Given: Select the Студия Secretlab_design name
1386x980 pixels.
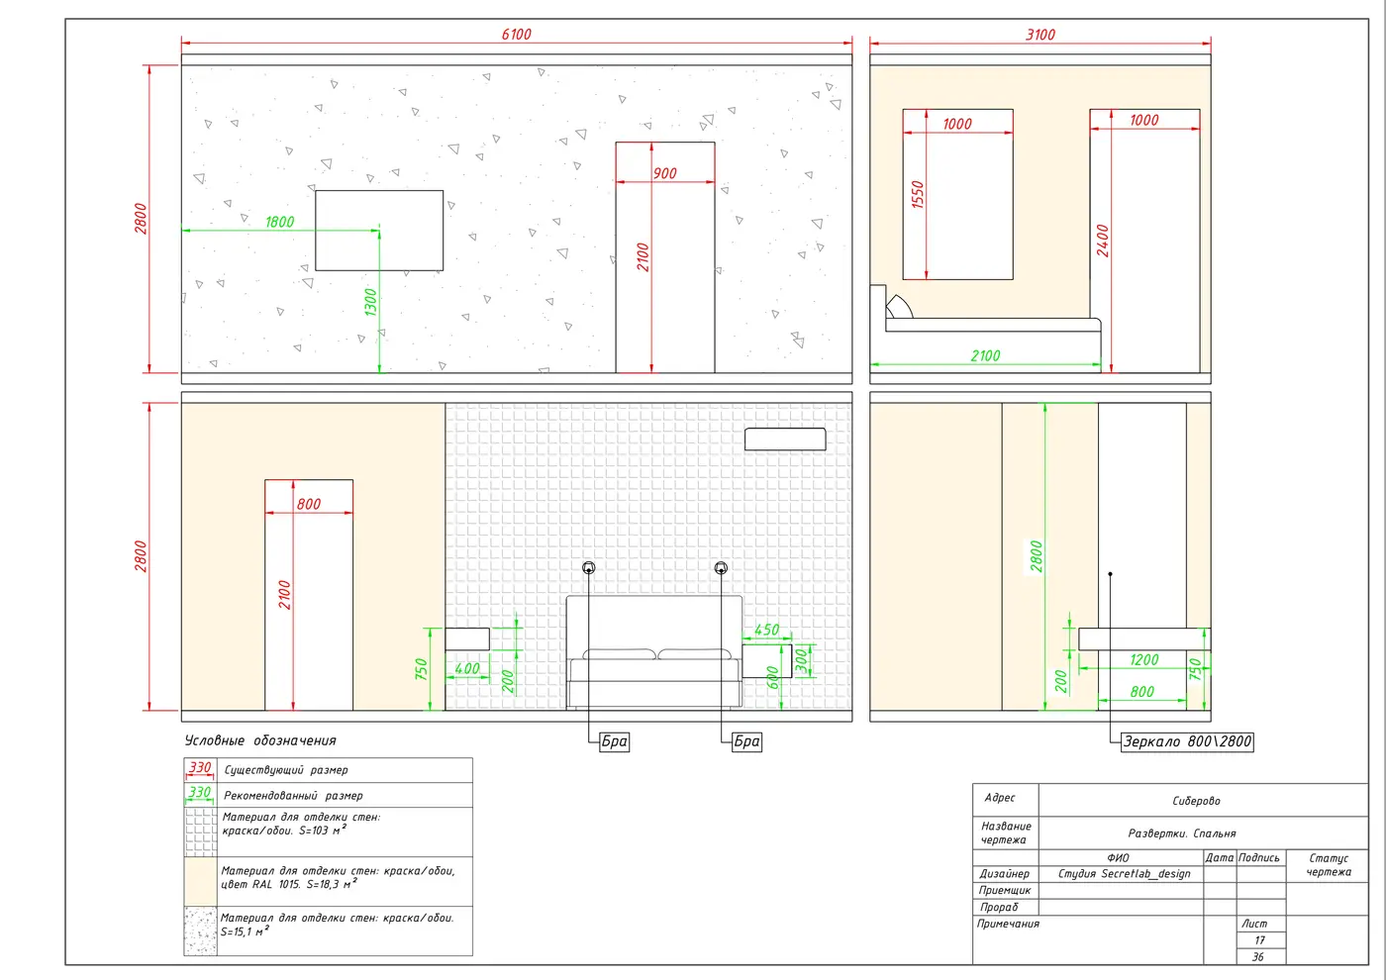Looking at the screenshot, I should 1125,874.
